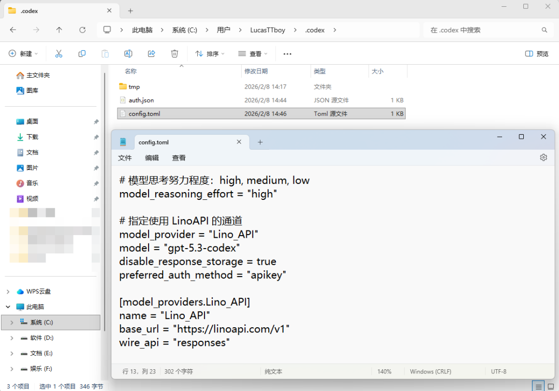Click the Share icon in Explorer toolbar
The image size is (559, 391).
pos(152,53)
